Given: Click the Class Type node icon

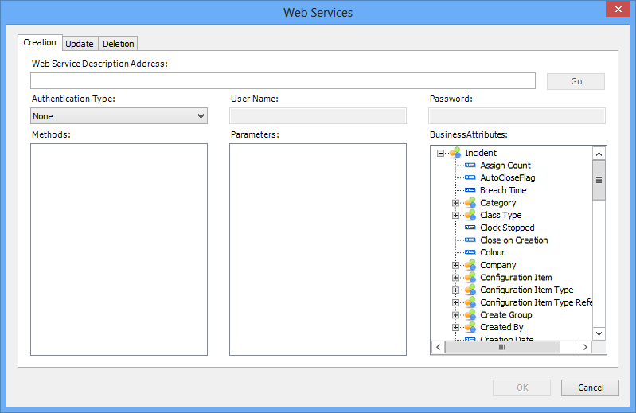Looking at the screenshot, I should click(470, 215).
